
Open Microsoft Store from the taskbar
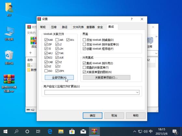(72, 131)
